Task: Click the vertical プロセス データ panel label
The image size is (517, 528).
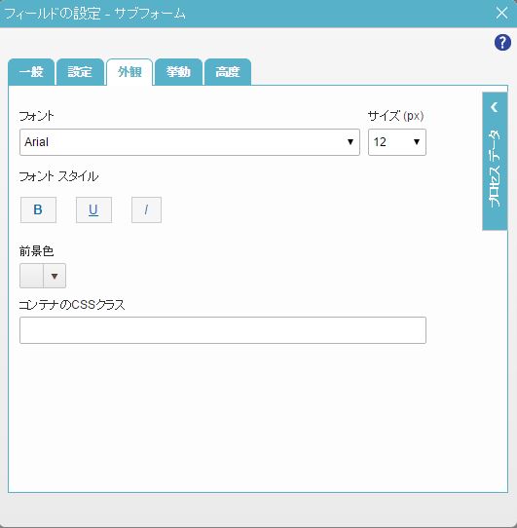Action: [x=494, y=169]
